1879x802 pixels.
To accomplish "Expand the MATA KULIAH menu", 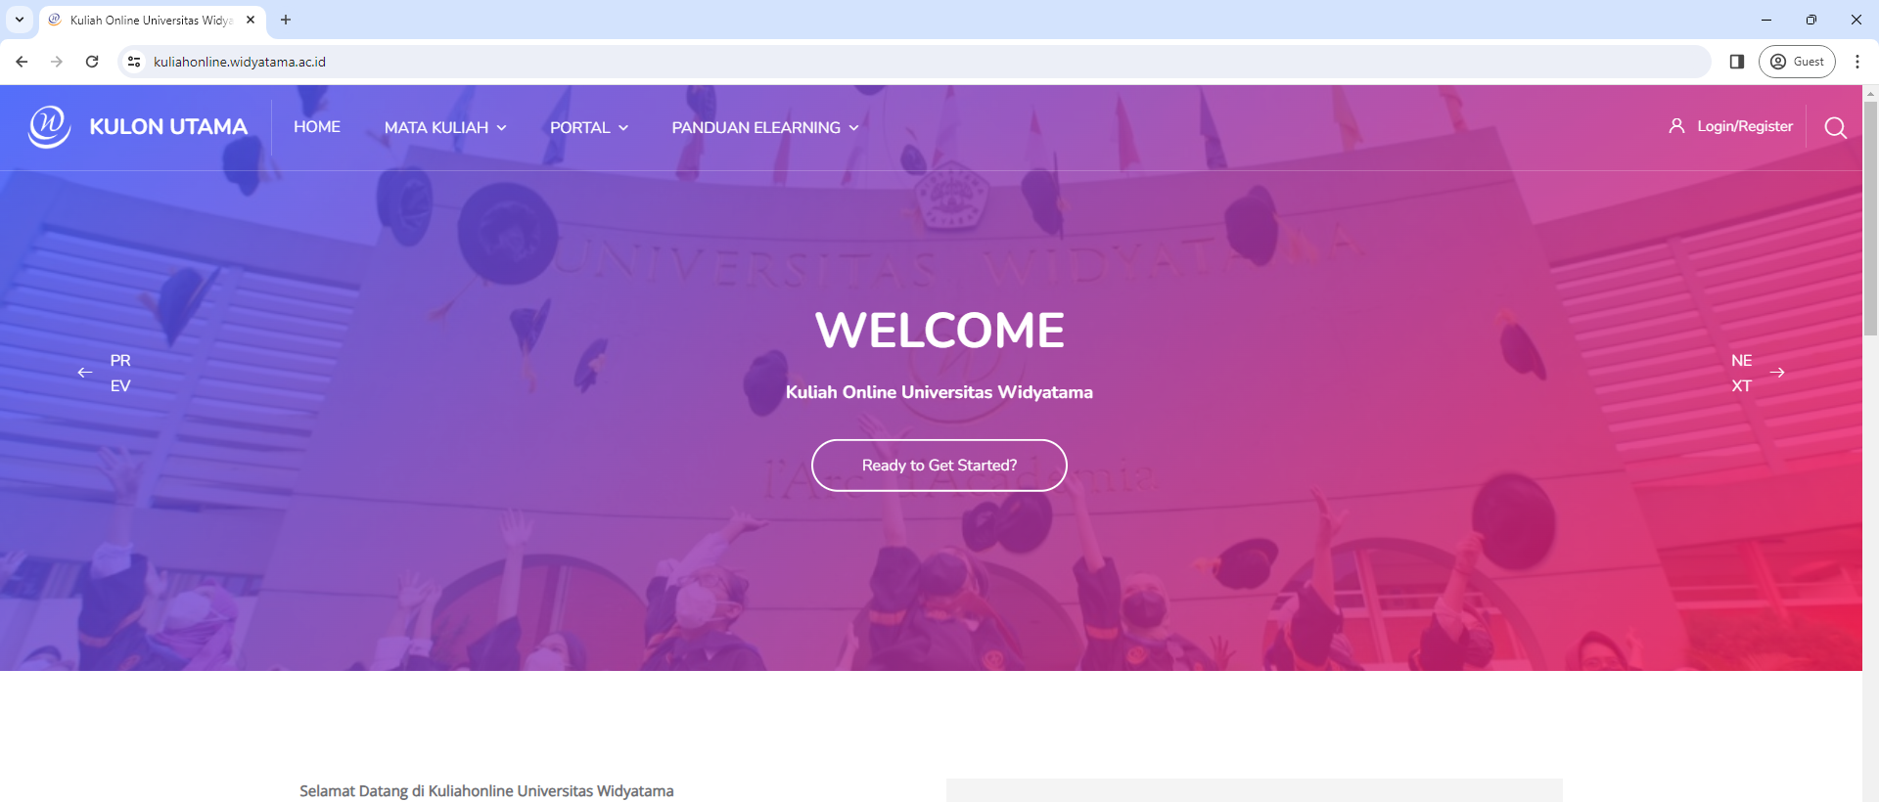I will (445, 127).
